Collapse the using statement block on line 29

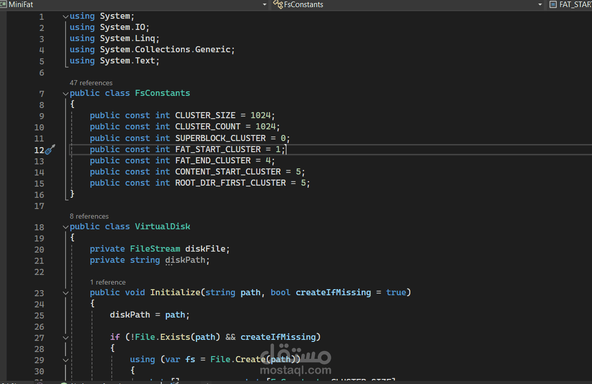coord(65,360)
